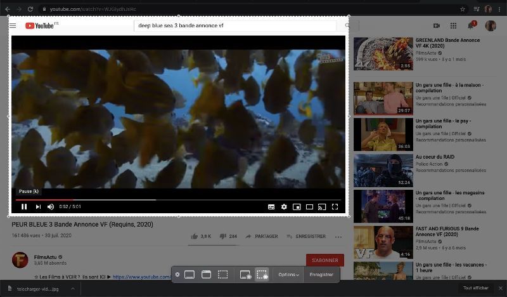
Task: Expand the downloaded file chevron menu
Action: 73,289
